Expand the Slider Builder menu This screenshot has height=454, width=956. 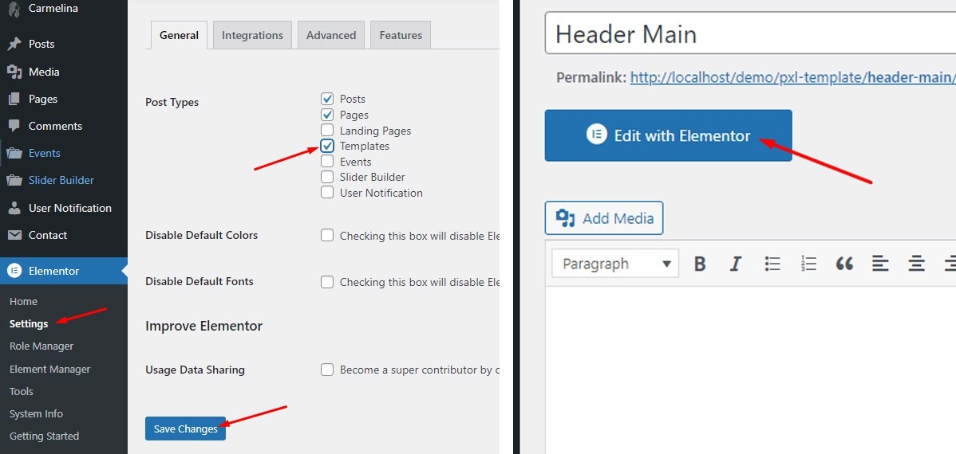click(61, 180)
